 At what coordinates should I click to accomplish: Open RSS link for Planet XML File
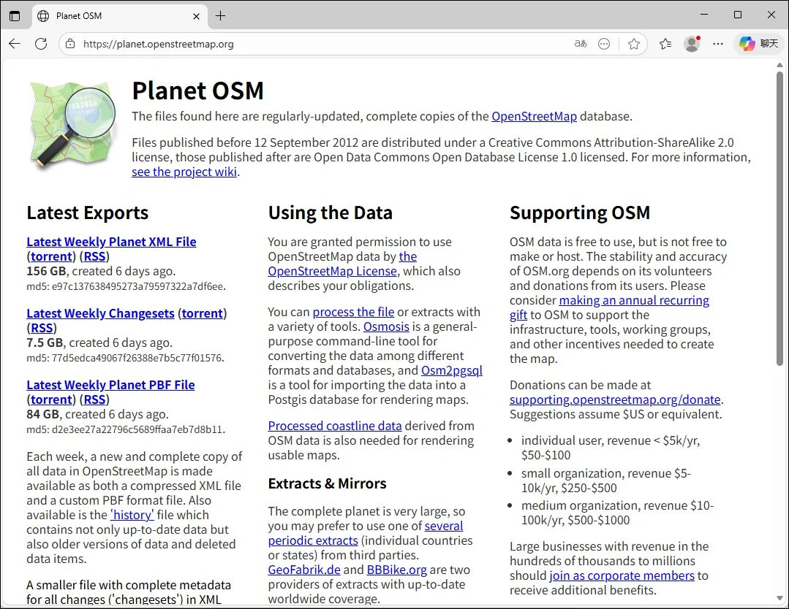(x=94, y=256)
